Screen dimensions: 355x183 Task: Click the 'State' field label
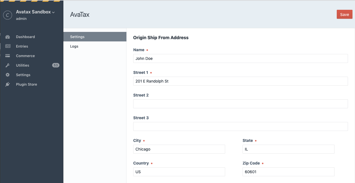pos(248,140)
